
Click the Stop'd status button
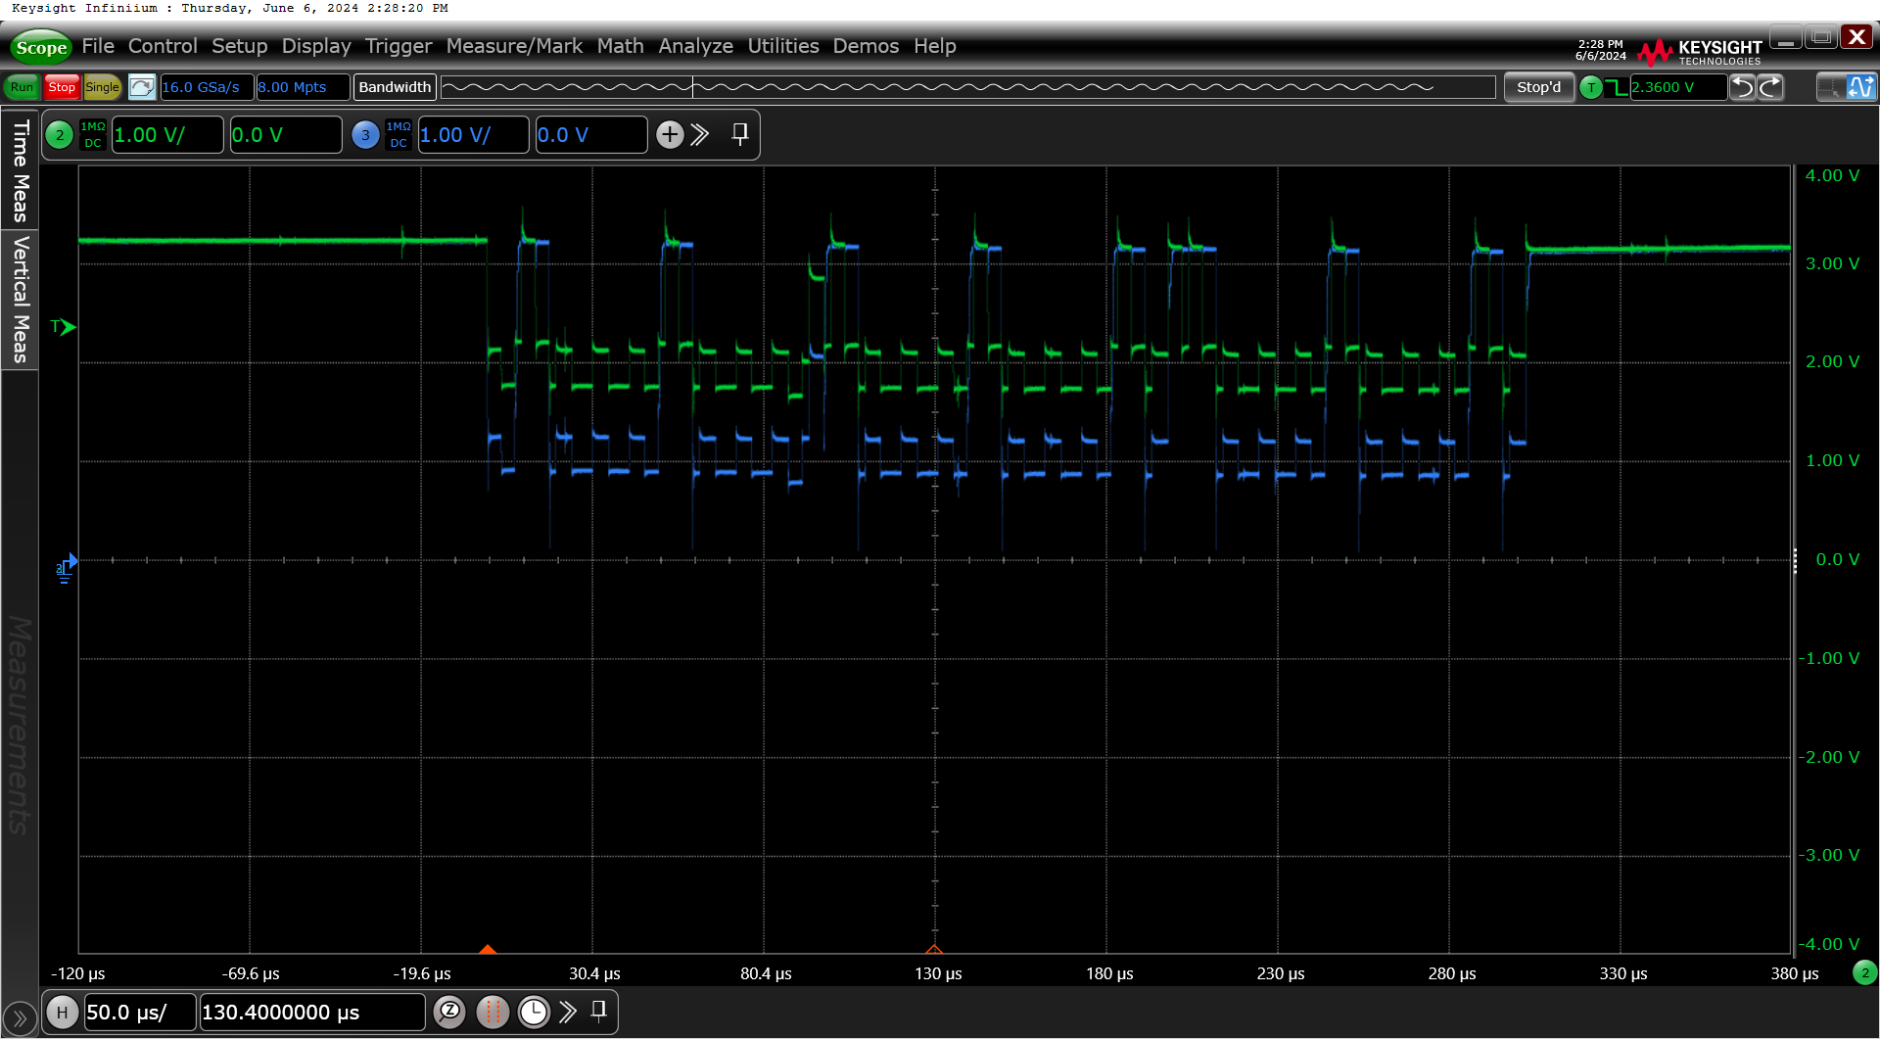1538,87
